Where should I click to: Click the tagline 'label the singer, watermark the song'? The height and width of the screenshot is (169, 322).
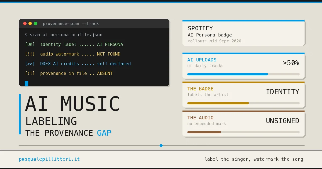click(254, 159)
